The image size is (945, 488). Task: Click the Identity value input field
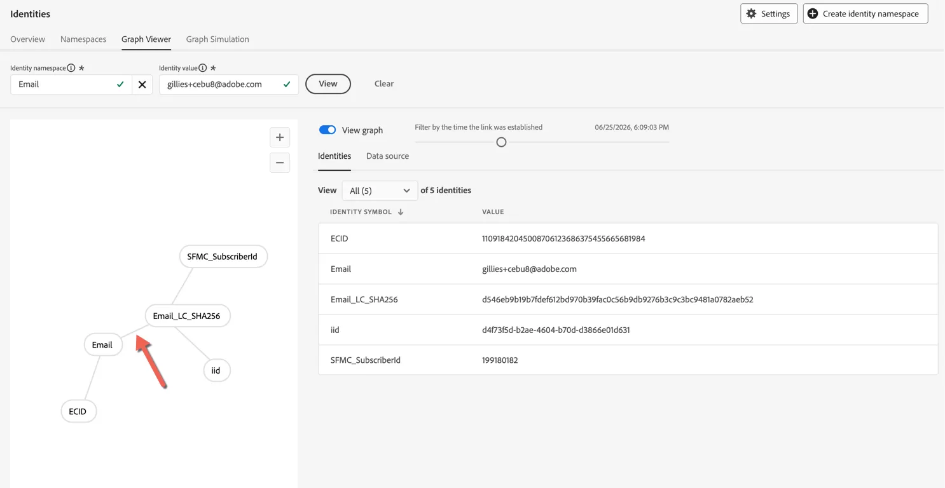click(229, 84)
